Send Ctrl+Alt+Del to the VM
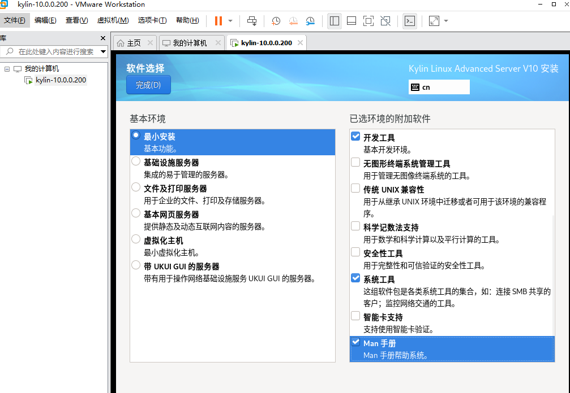The width and height of the screenshot is (570, 393). [251, 21]
